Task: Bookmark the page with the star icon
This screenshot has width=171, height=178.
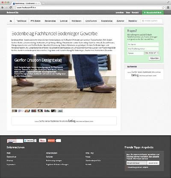Action: (x=163, y=8)
